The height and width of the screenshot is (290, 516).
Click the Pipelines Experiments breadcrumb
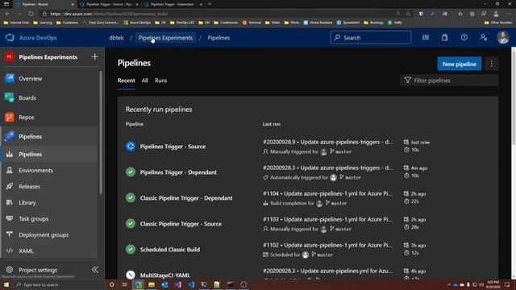165,38
